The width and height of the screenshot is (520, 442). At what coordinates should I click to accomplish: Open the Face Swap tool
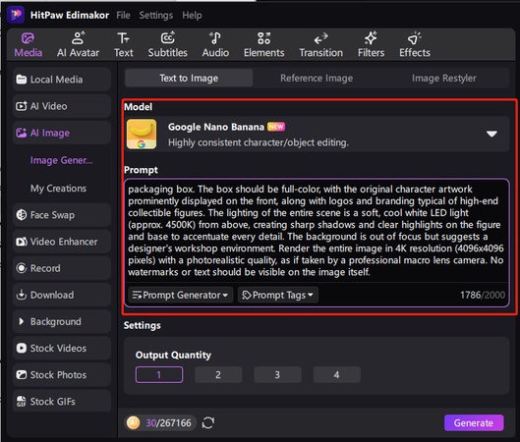point(62,215)
